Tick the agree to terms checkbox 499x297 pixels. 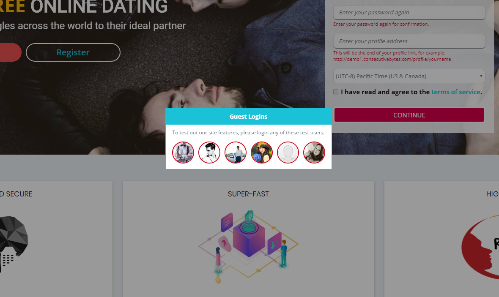(x=336, y=92)
